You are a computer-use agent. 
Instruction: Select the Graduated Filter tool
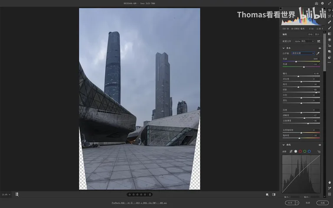point(330,34)
